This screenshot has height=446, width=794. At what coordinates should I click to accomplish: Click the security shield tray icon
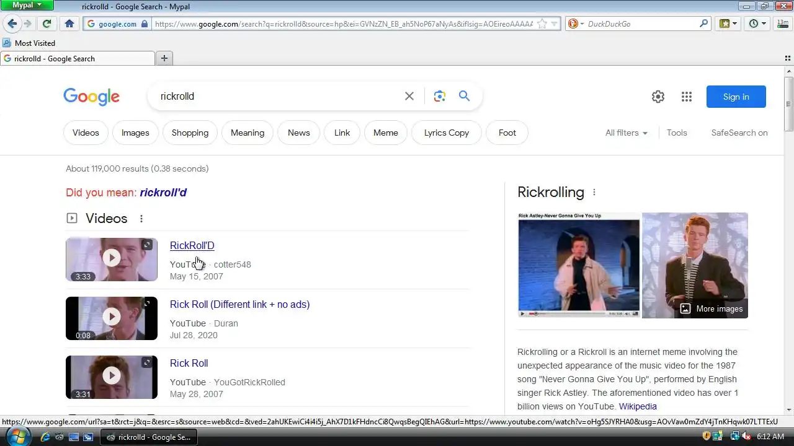(707, 437)
